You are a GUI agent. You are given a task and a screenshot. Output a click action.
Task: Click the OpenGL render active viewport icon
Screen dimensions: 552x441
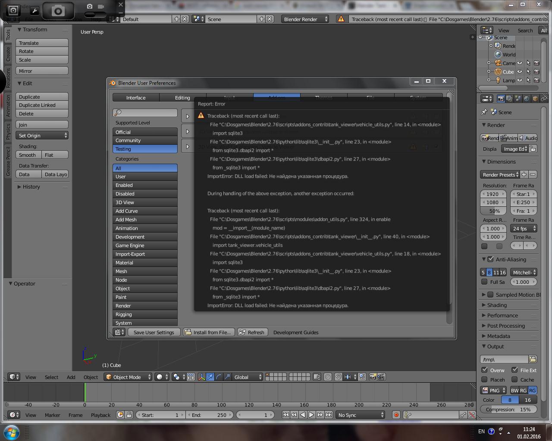[373, 377]
